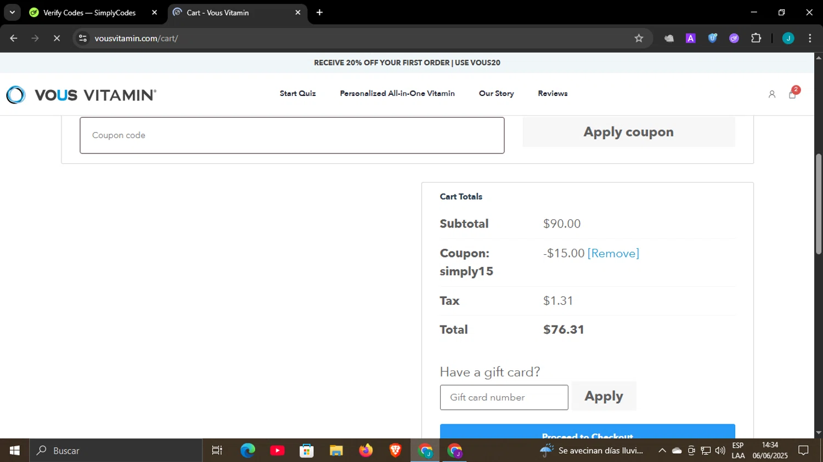Switch to Verify Codes — SimplyCodes tab
Screen dimensions: 823x462
tap(89, 13)
